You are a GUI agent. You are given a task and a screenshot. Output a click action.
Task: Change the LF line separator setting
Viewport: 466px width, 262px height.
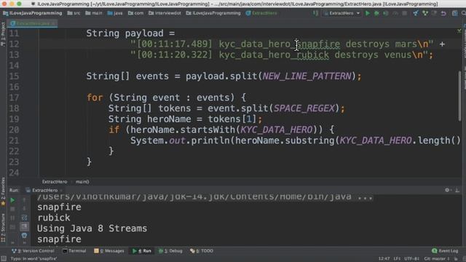coord(397,259)
